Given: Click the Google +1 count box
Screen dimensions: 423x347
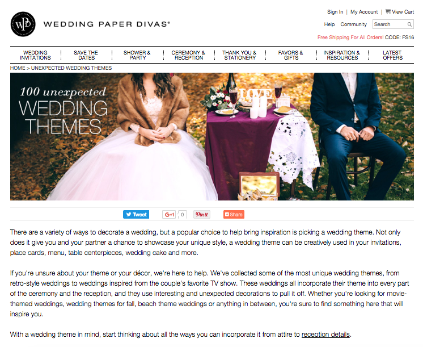Looking at the screenshot, I should (183, 214).
